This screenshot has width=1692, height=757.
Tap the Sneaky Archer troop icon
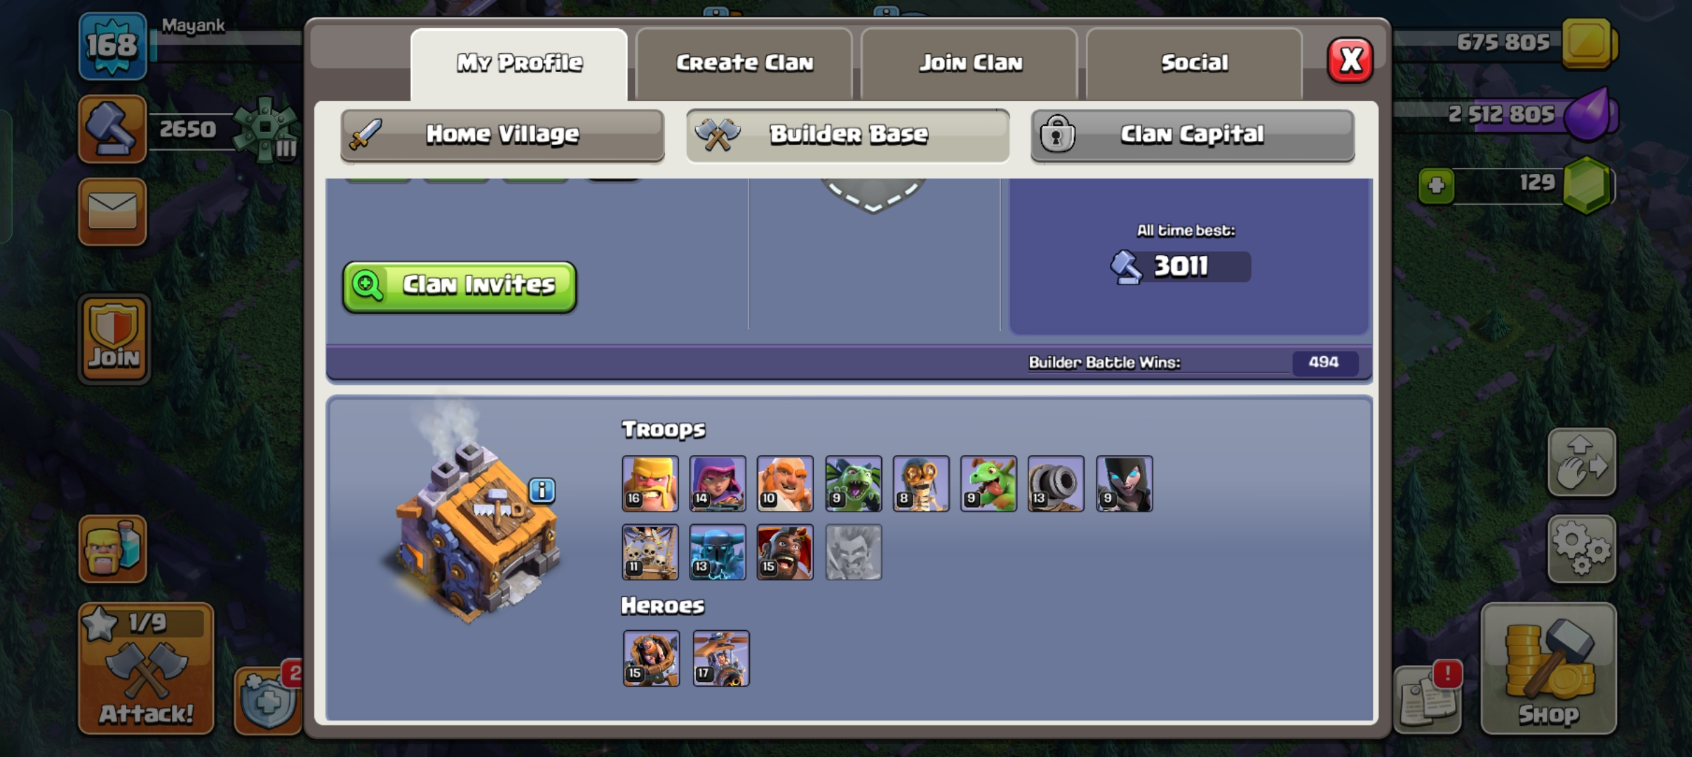click(718, 484)
